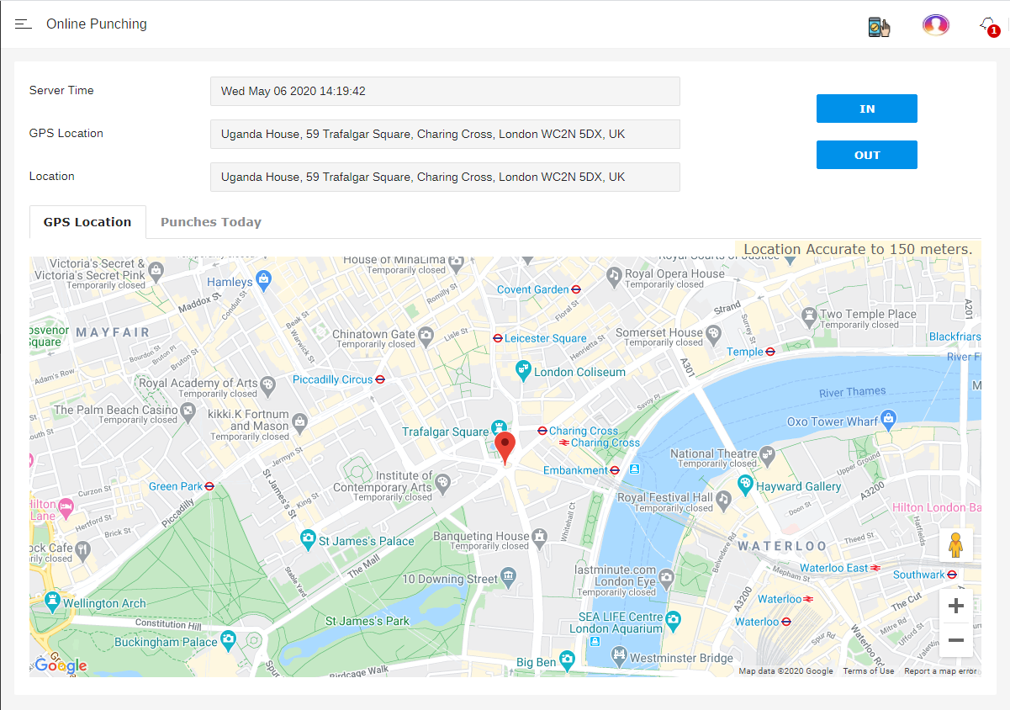This screenshot has width=1010, height=710.
Task: Click the Somerset House marker
Action: [714, 335]
